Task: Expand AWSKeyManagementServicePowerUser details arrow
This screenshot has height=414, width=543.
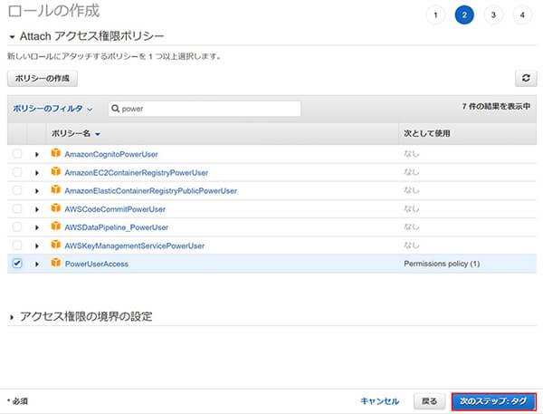Action: [x=37, y=246]
